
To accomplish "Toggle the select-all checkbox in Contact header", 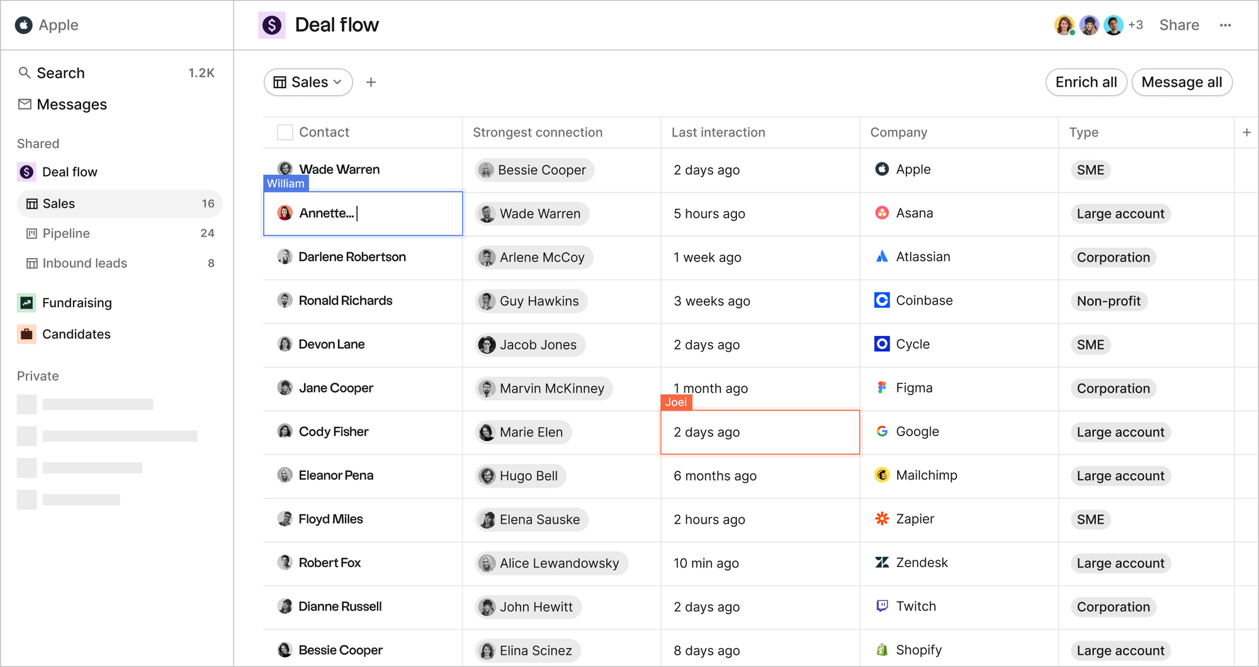I will click(x=285, y=132).
